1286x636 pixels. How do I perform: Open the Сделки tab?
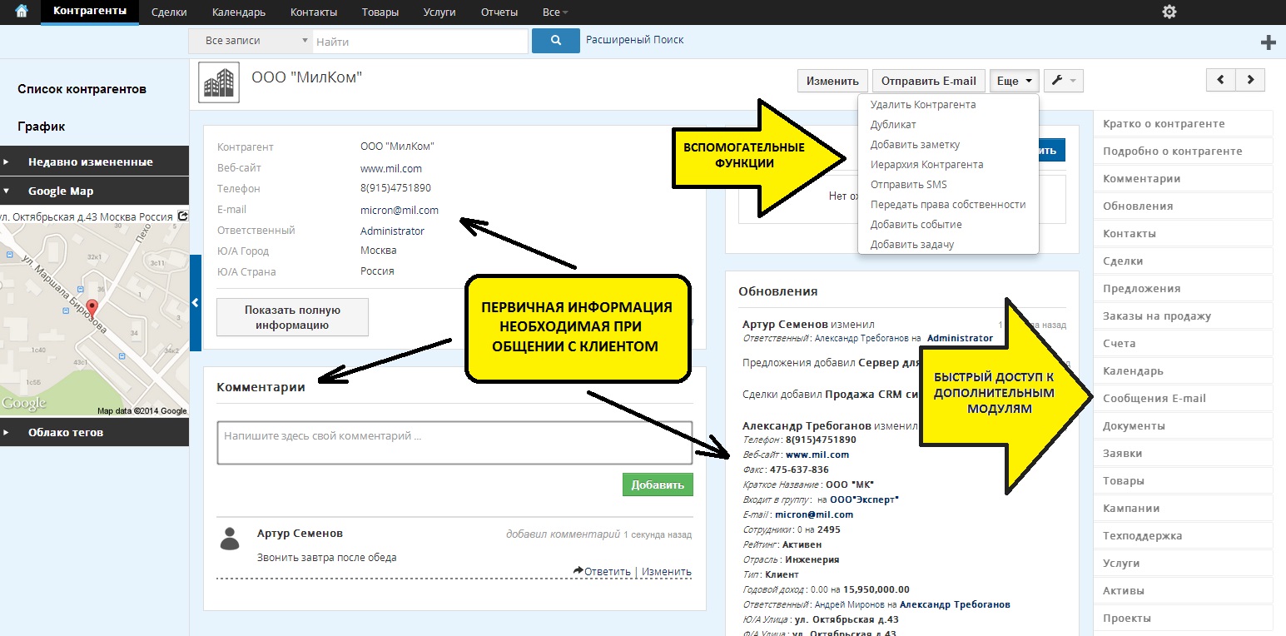point(169,12)
